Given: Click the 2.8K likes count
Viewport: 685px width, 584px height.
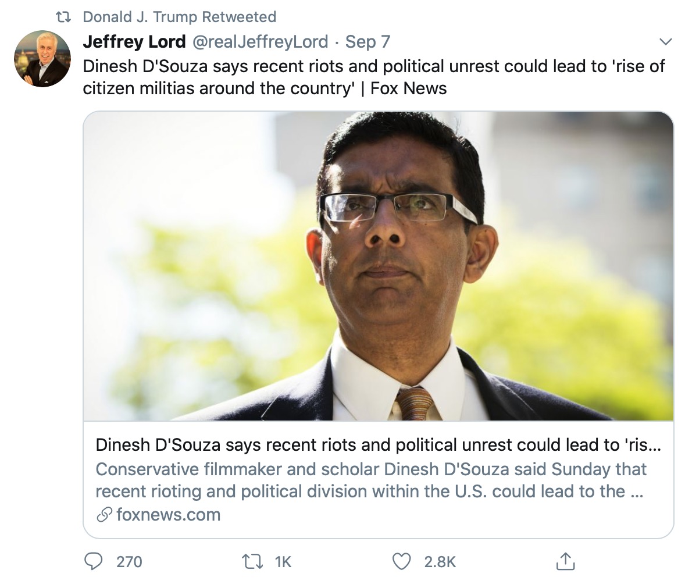Looking at the screenshot, I should click(x=440, y=561).
